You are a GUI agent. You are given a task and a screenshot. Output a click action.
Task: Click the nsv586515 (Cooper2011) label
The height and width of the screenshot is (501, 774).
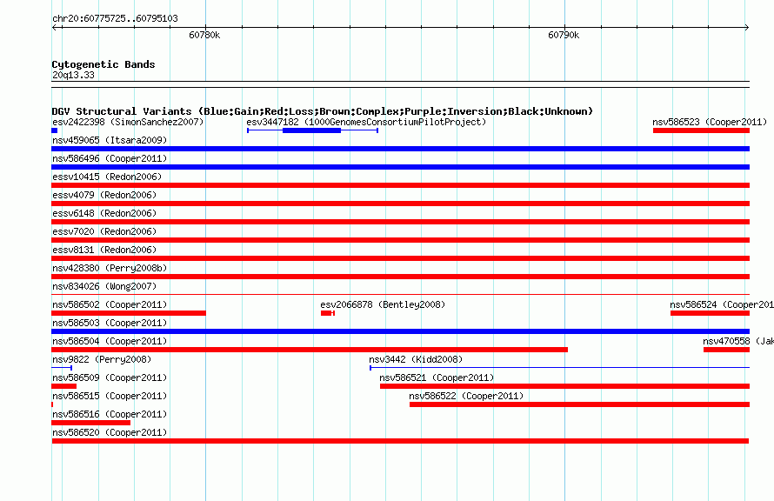pyautogui.click(x=110, y=396)
